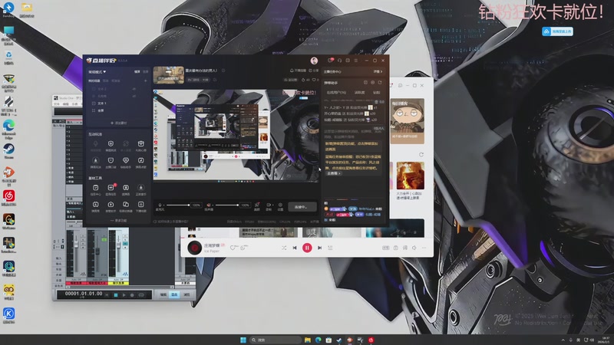Viewport: 614px width, 345px height.
Task: Go to the previous track in the music player
Action: [295, 248]
